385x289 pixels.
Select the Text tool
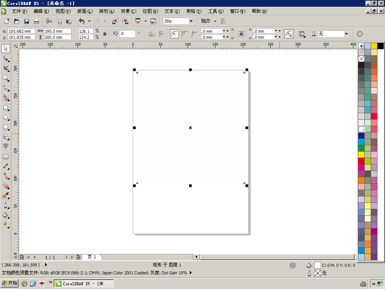[x=6, y=146]
